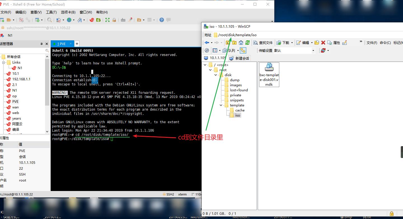Launch Xftp from the green toolbar icon
This screenshot has height=219, width=403.
pyautogui.click(x=98, y=20)
